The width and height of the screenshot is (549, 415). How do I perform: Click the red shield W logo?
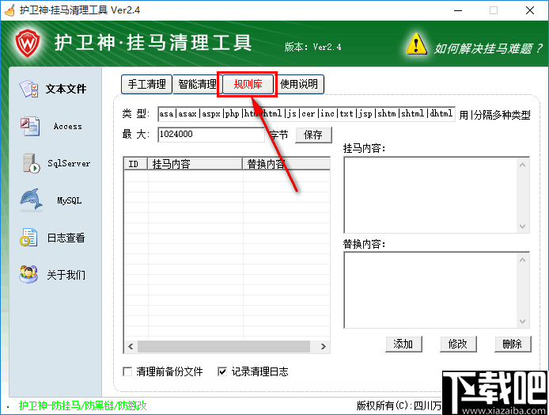tap(28, 43)
